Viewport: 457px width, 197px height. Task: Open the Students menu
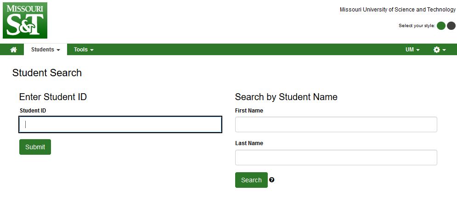pos(45,50)
